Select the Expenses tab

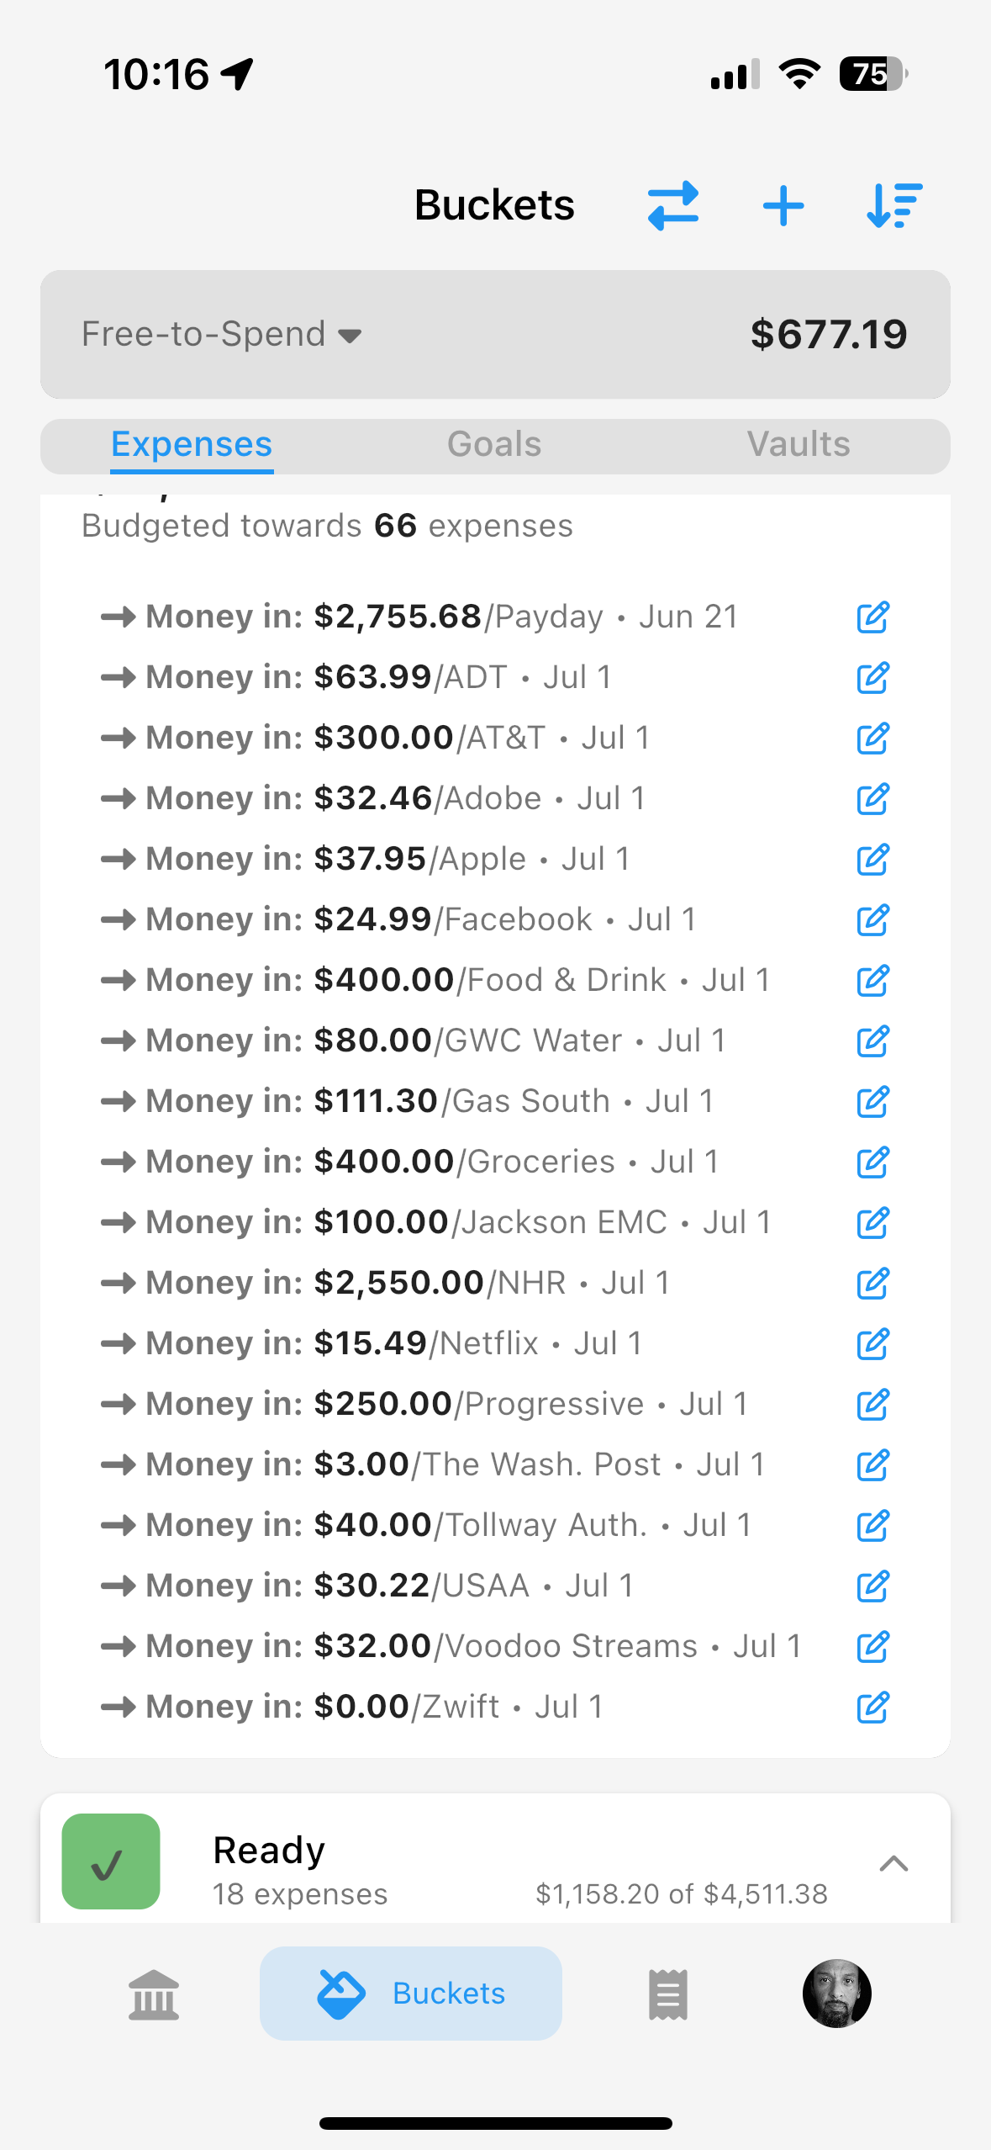pyautogui.click(x=192, y=444)
